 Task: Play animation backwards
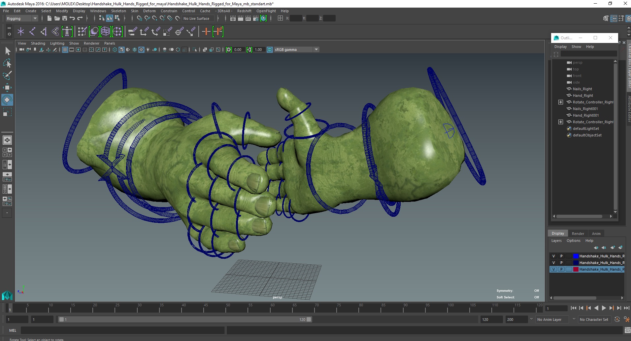[596, 308]
